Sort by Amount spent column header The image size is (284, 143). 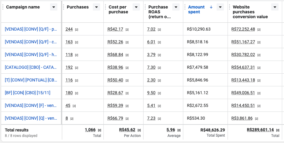pyautogui.click(x=196, y=9)
